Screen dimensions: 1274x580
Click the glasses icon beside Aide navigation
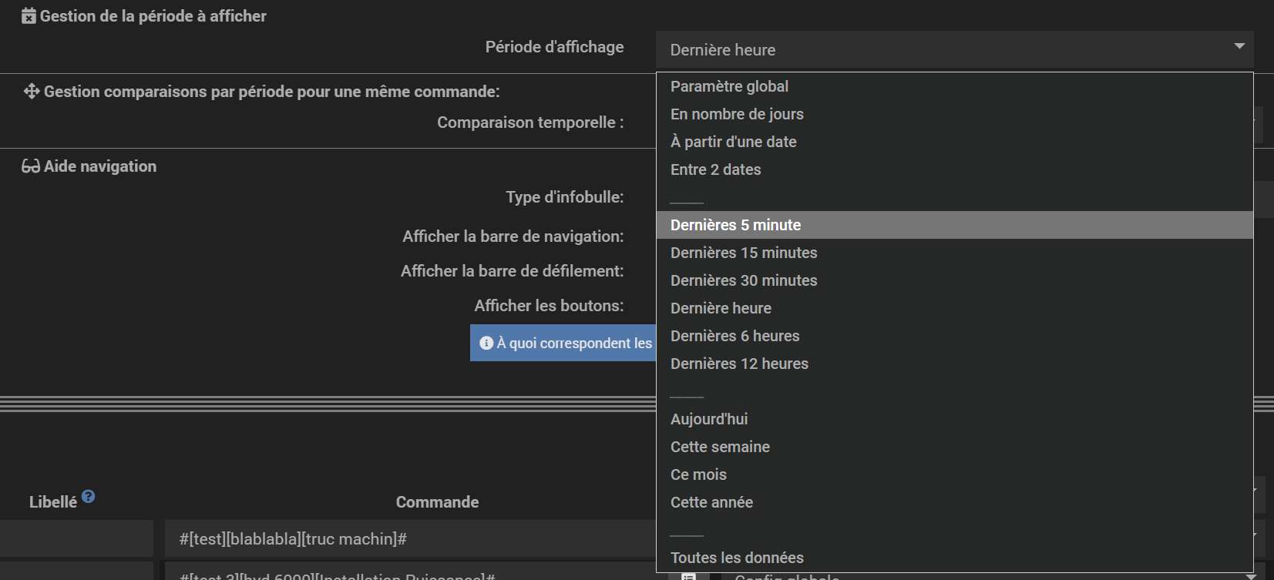click(x=31, y=166)
